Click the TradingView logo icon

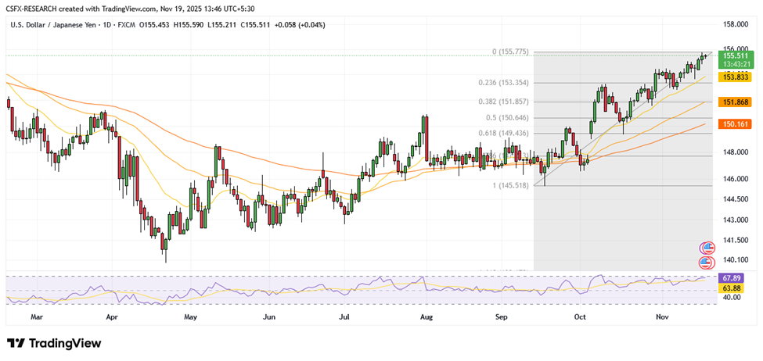pos(16,344)
